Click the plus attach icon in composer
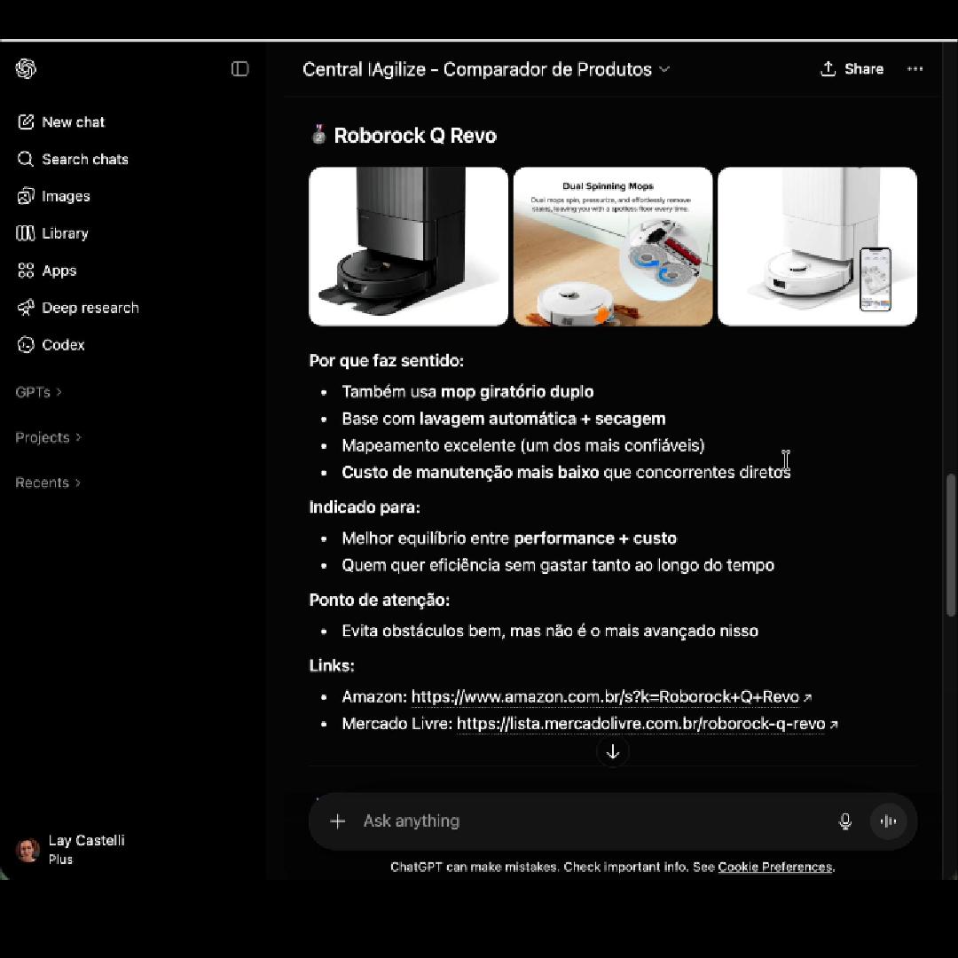 [337, 821]
